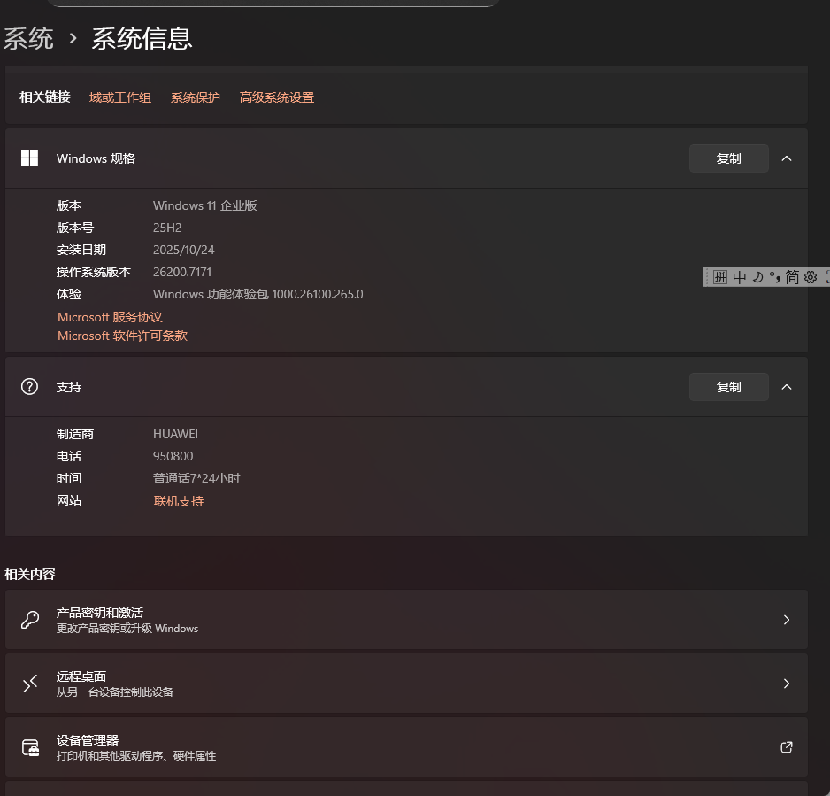Open IME settings gear on the language bar
This screenshot has width=830, height=796.
coord(811,277)
